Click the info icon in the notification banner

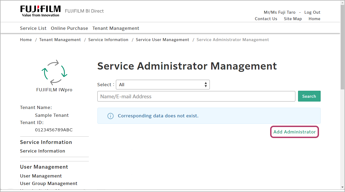pos(110,116)
